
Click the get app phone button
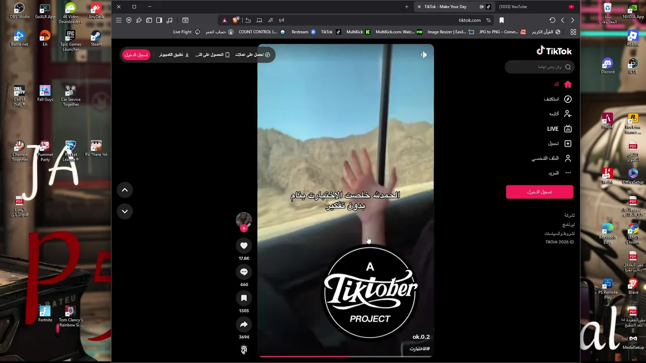click(212, 54)
